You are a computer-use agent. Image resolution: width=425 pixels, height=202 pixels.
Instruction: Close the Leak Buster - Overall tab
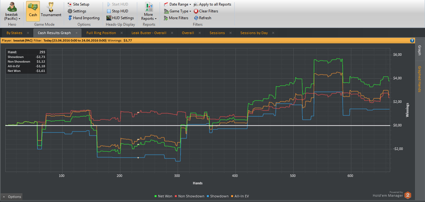click(x=172, y=33)
